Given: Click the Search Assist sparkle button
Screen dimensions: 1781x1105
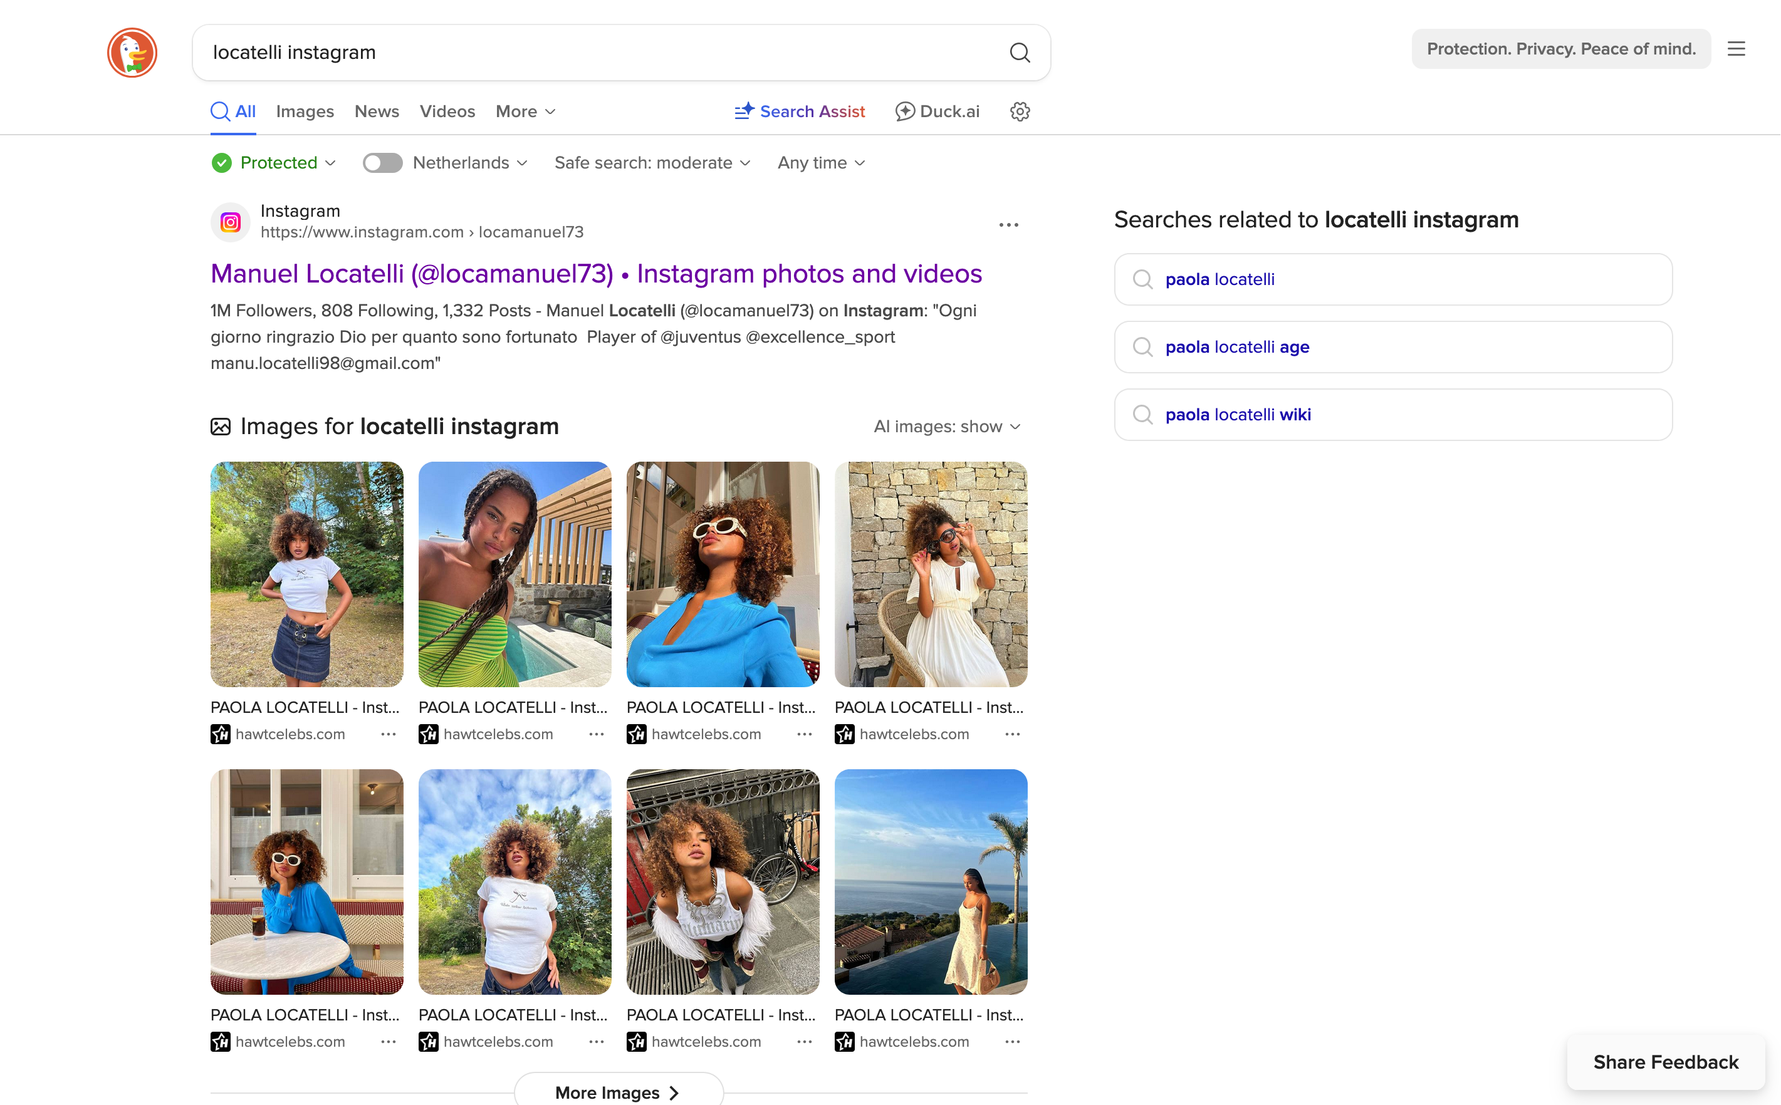Looking at the screenshot, I should 800,111.
